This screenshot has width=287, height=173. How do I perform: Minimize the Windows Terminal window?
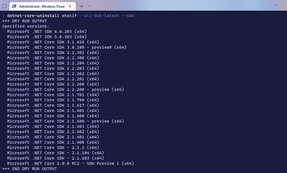click(x=276, y=5)
